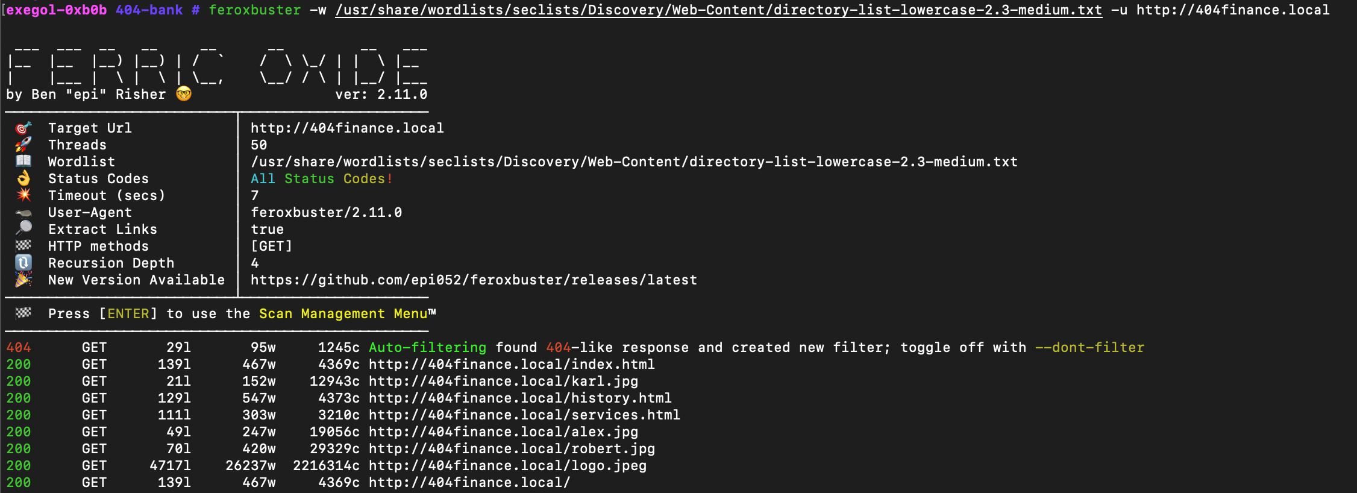Open the services.html result URL
The height and width of the screenshot is (493, 1357).
click(x=524, y=415)
